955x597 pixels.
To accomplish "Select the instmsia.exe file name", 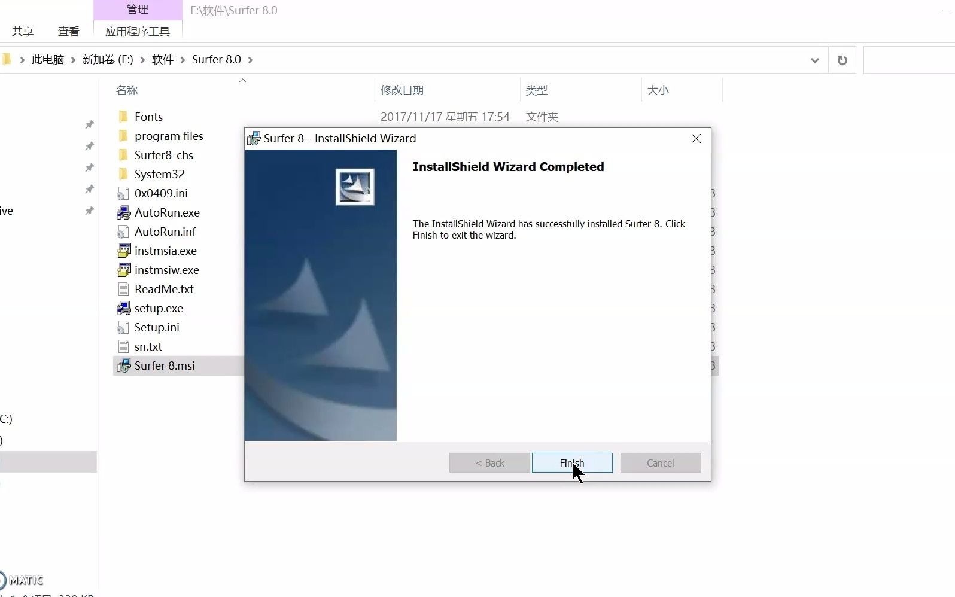I will [166, 251].
